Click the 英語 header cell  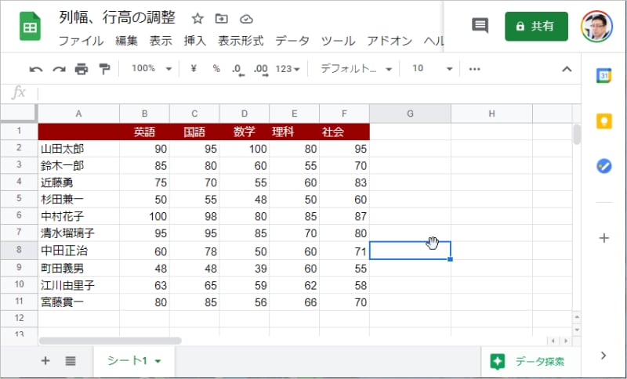pos(144,132)
